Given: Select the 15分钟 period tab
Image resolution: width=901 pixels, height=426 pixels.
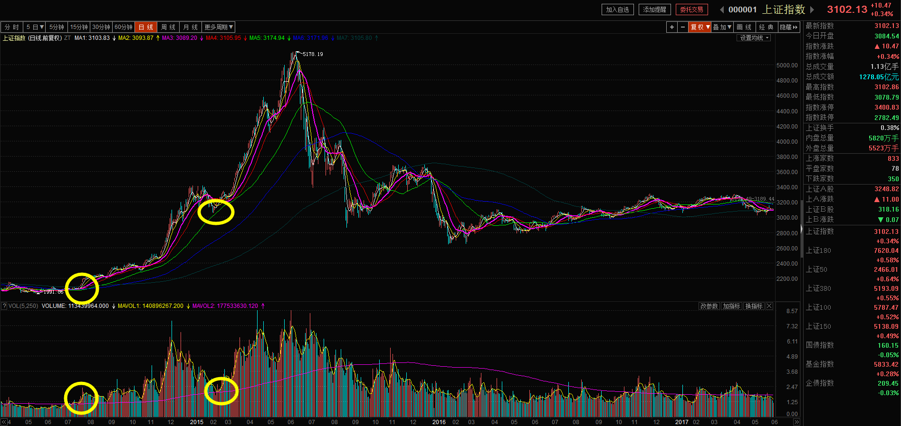Looking at the screenshot, I should [x=79, y=27].
